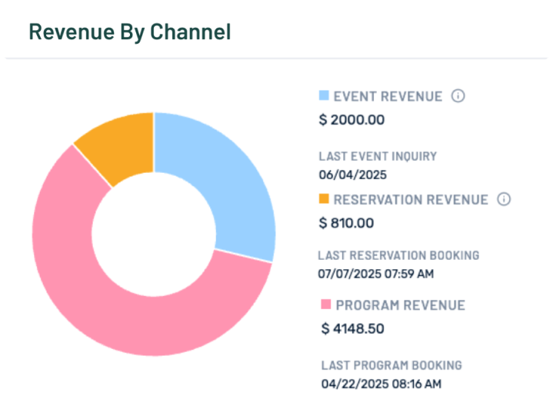Click the info icon beside Event Revenue
The image size is (550, 419).
click(458, 96)
